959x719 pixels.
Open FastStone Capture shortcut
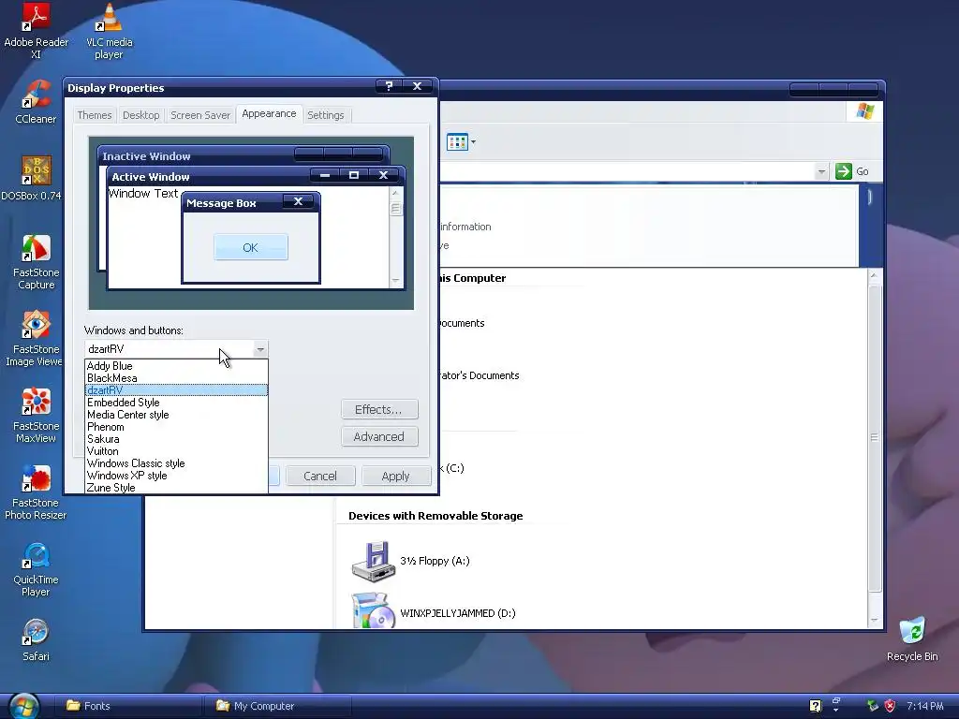pyautogui.click(x=37, y=262)
